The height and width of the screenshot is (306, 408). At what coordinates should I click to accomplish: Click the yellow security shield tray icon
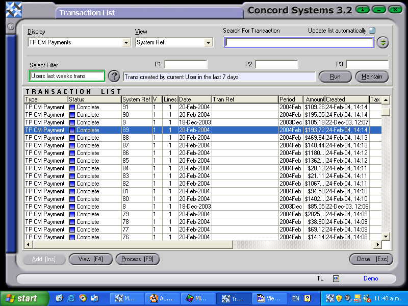pyautogui.click(x=339, y=298)
